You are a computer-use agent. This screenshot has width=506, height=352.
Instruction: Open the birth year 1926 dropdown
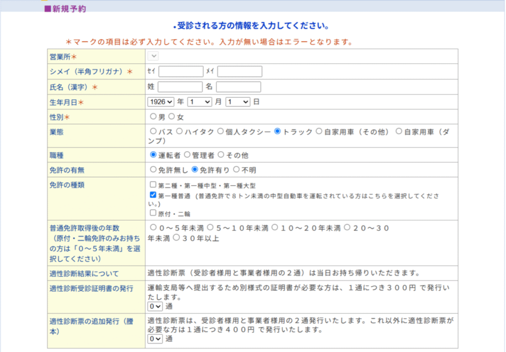[161, 102]
